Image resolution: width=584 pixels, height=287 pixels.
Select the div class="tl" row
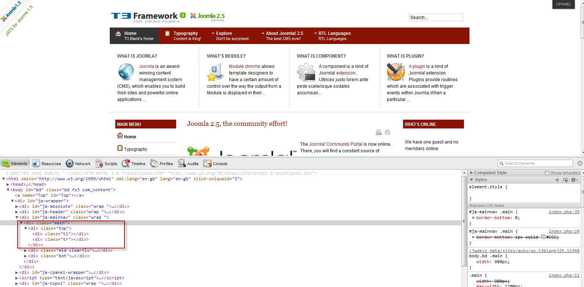click(60, 234)
